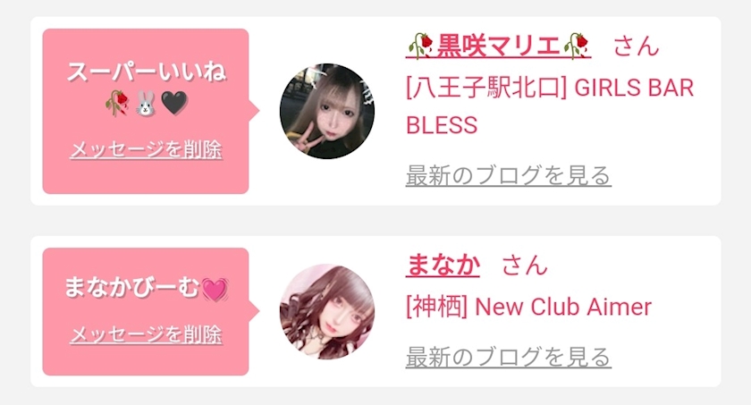Viewport: 751px width, 405px height.
Task: Click the rabbit emoji in message
Action: [x=145, y=104]
